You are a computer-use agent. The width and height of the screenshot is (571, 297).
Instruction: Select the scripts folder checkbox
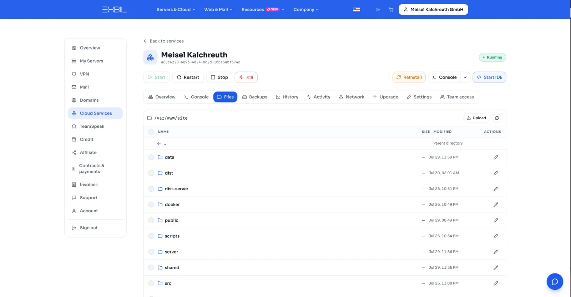(x=151, y=236)
